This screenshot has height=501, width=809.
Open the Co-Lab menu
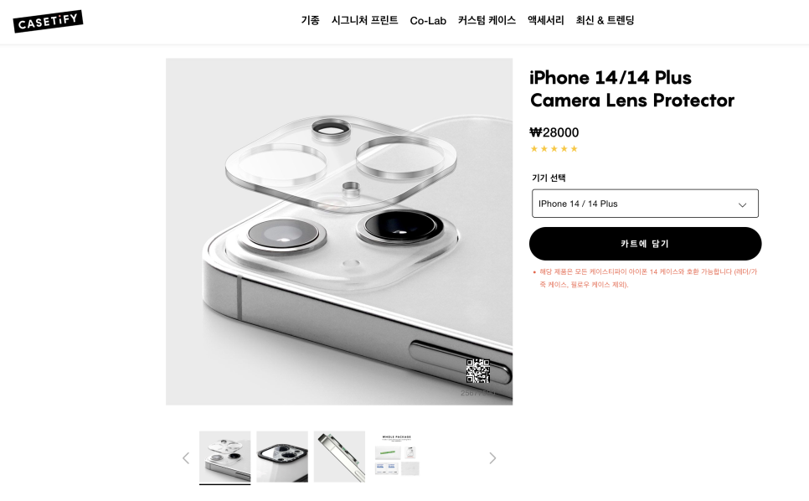coord(428,21)
